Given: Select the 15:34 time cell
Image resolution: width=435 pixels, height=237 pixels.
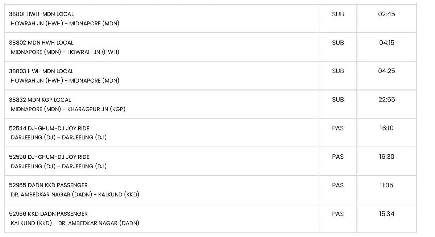Looking at the screenshot, I should point(386,214).
